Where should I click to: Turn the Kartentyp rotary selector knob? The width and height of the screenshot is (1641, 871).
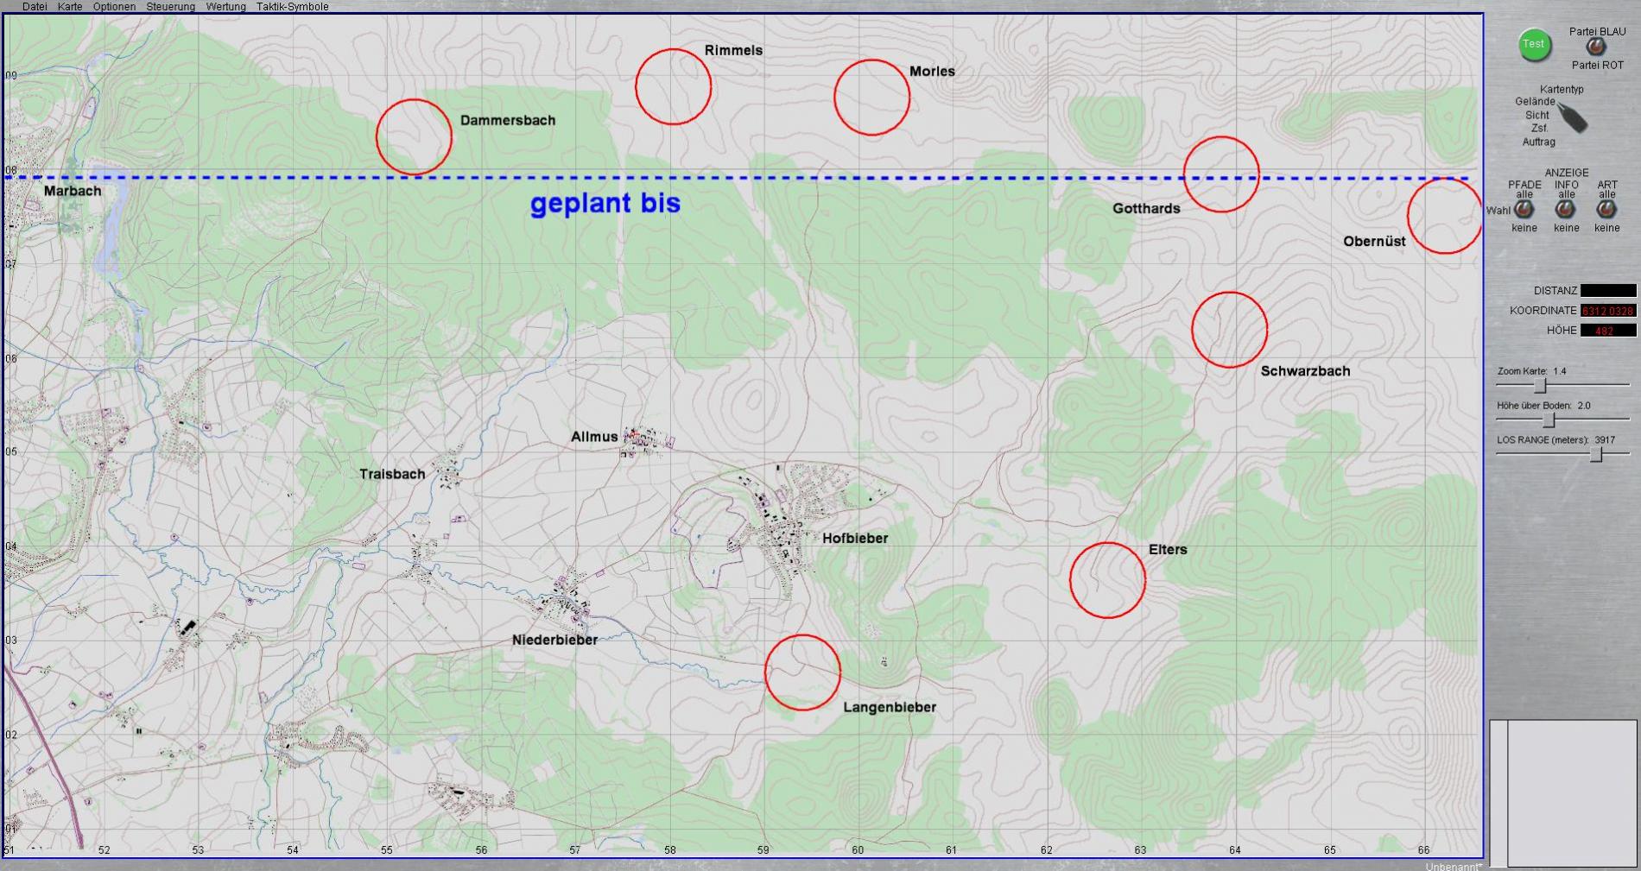(x=1573, y=118)
